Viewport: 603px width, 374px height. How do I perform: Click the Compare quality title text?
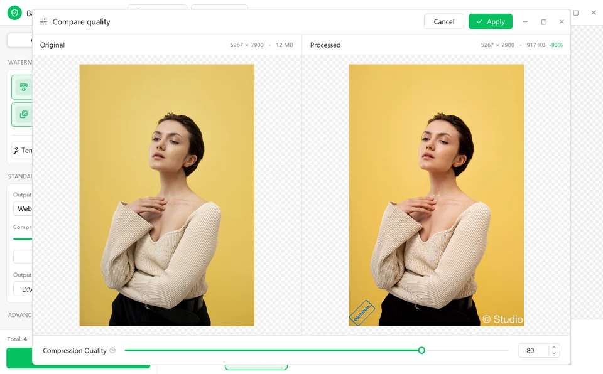(x=81, y=22)
